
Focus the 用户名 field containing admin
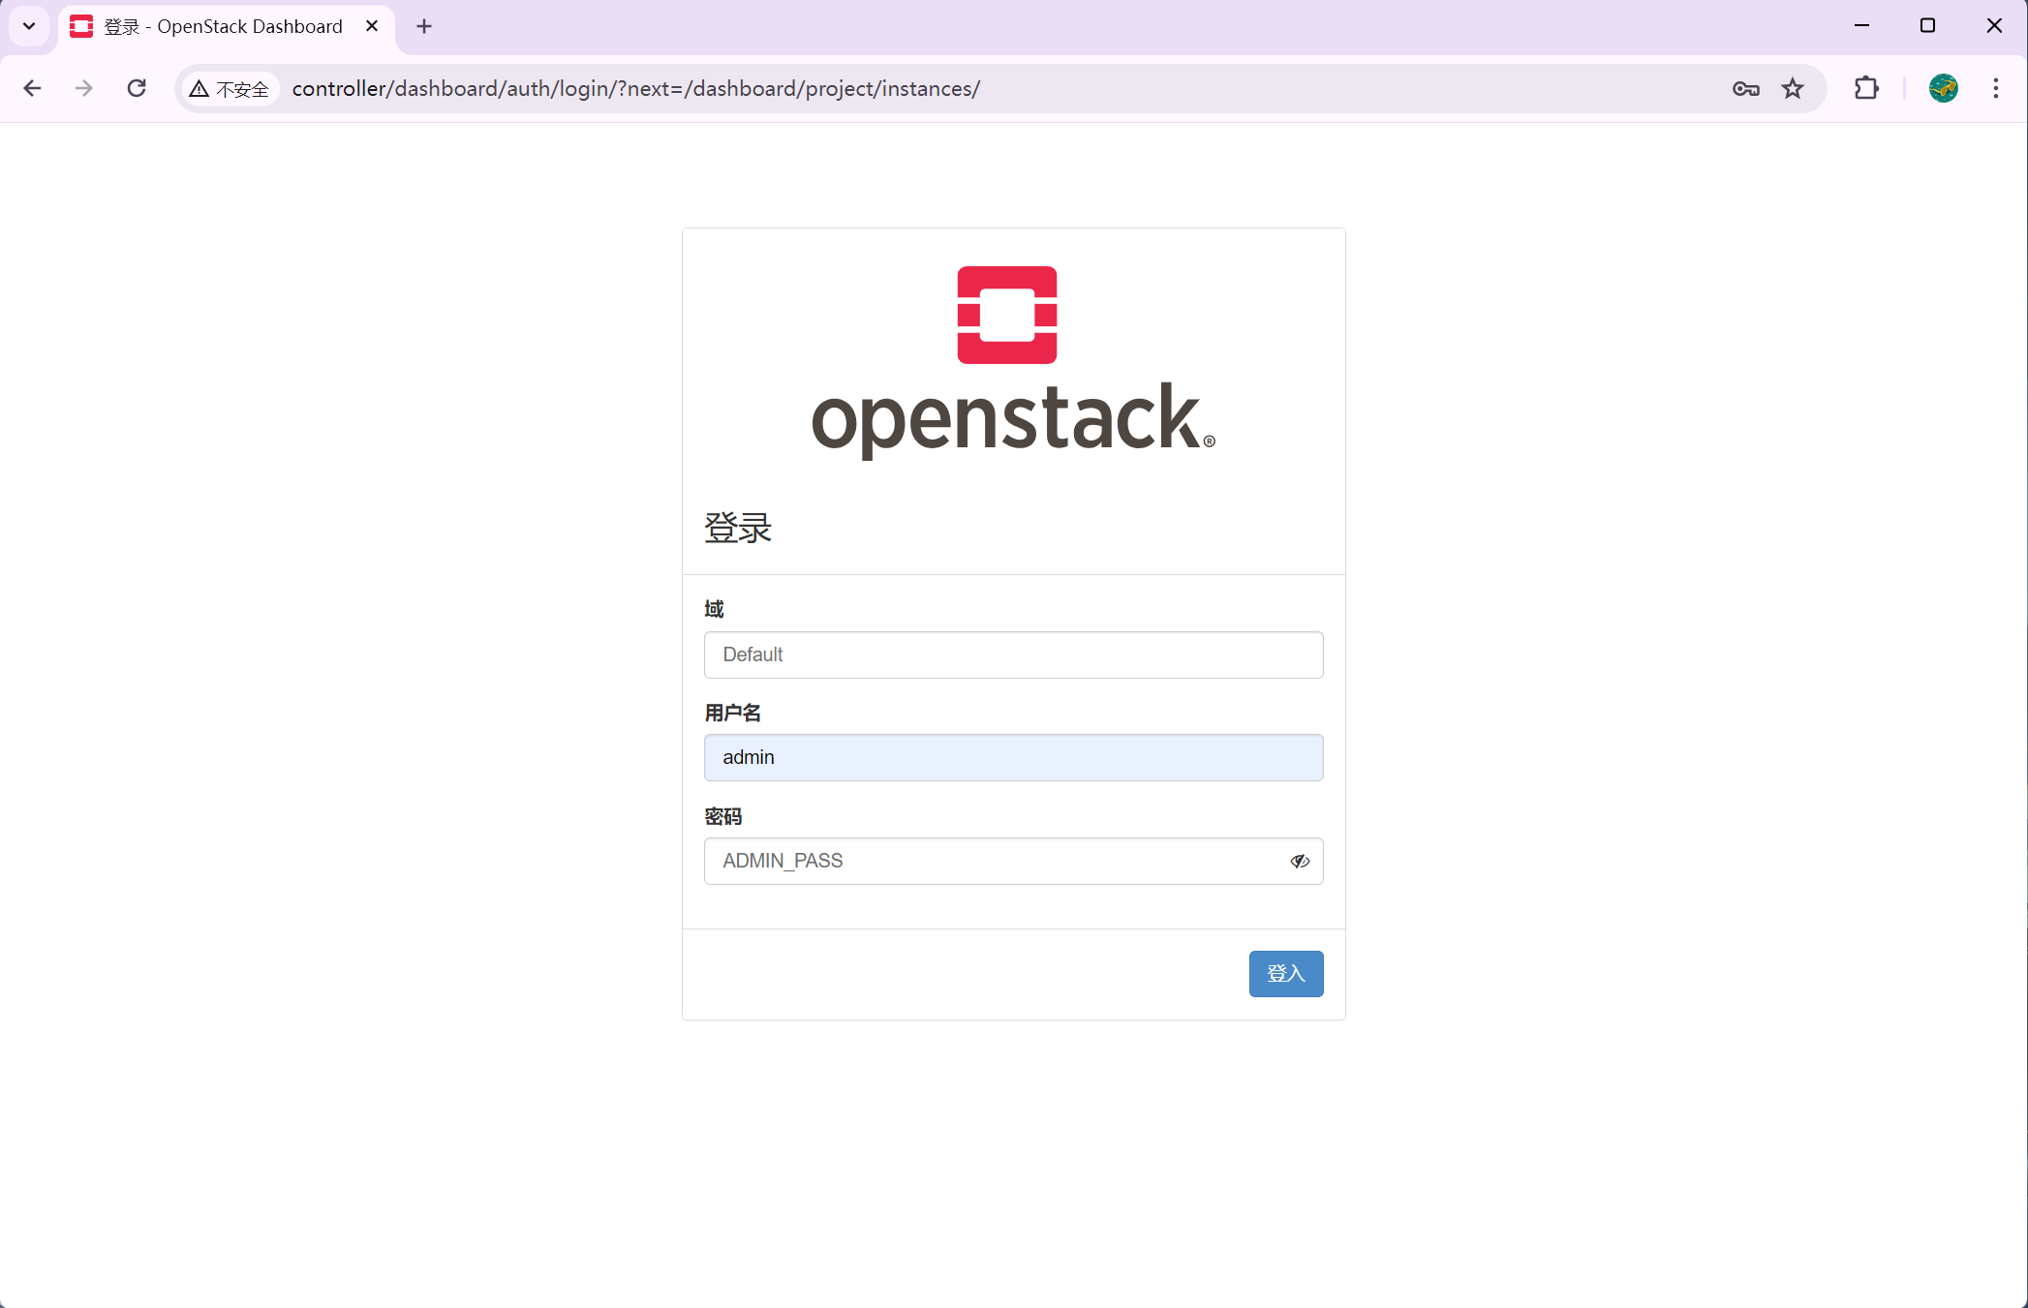tap(1013, 757)
